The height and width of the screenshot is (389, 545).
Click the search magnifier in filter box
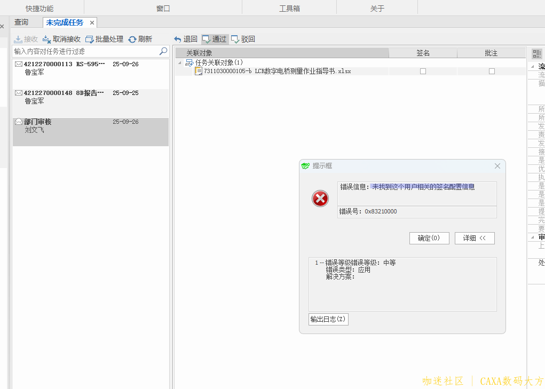click(163, 51)
